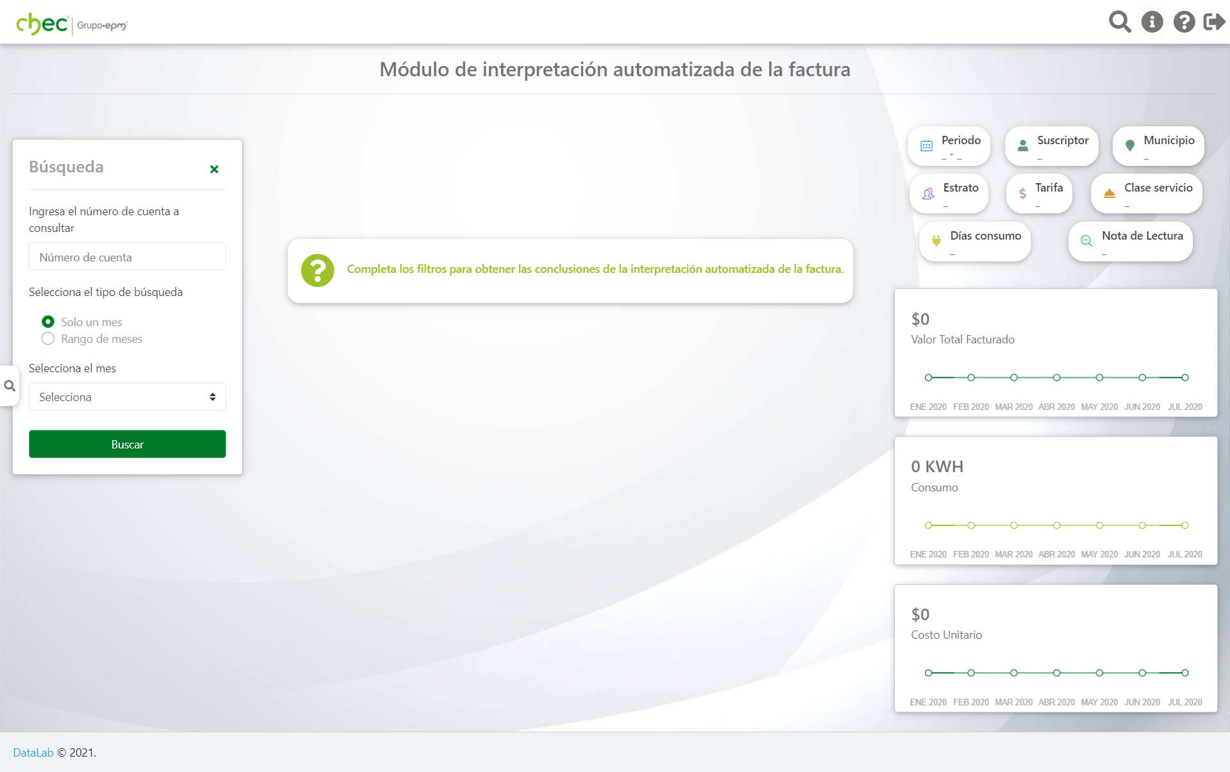Select the 'Solo un mes' radio option
The height and width of the screenshot is (772, 1230).
pos(48,322)
